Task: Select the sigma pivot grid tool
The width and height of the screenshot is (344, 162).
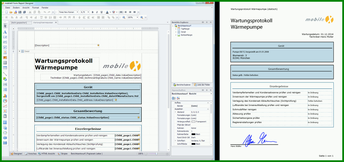Action: (x=5, y=111)
